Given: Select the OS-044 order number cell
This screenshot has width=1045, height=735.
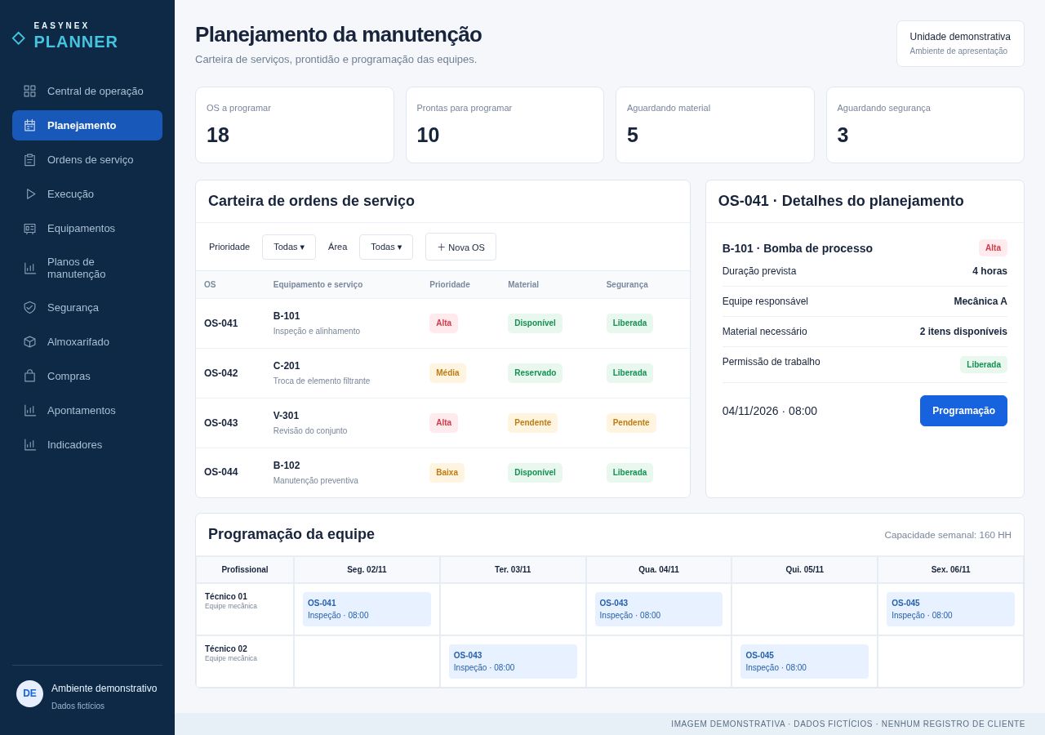Looking at the screenshot, I should point(221,472).
